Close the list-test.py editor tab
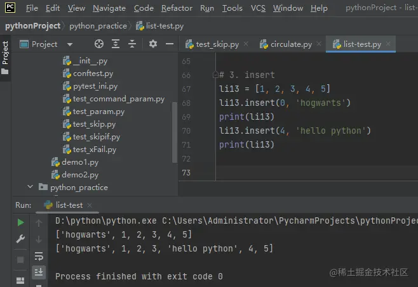418x287 pixels. [388, 44]
